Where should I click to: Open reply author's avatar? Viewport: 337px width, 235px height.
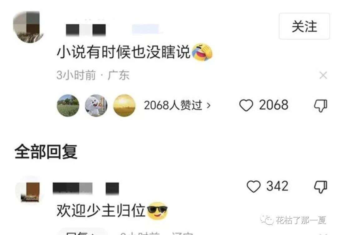tap(30, 190)
